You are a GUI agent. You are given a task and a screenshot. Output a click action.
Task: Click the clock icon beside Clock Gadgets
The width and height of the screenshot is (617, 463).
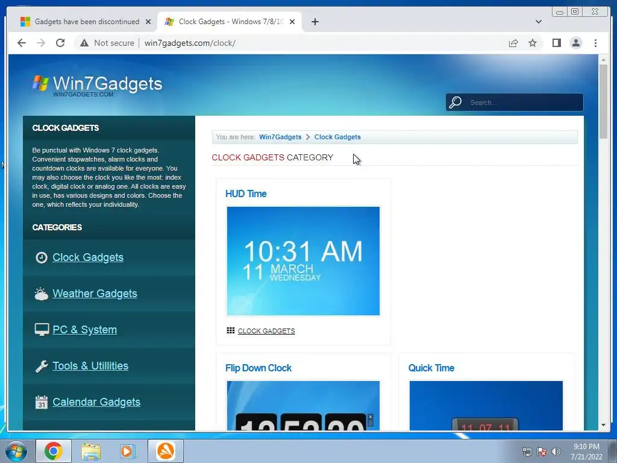tap(42, 257)
